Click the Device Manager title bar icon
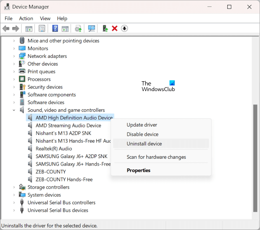 [x=7, y=7]
